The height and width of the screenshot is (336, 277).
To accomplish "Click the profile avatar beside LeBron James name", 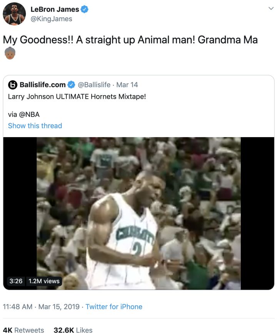I will [x=14, y=14].
